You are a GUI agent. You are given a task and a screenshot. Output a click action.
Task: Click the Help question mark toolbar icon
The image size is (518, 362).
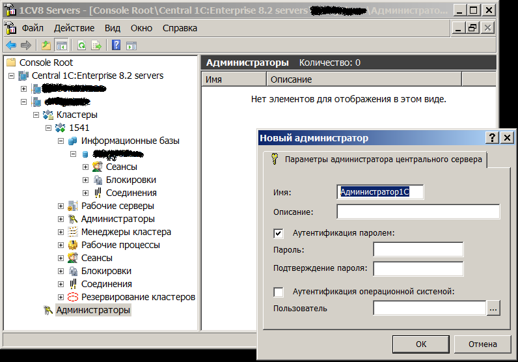coord(116,45)
